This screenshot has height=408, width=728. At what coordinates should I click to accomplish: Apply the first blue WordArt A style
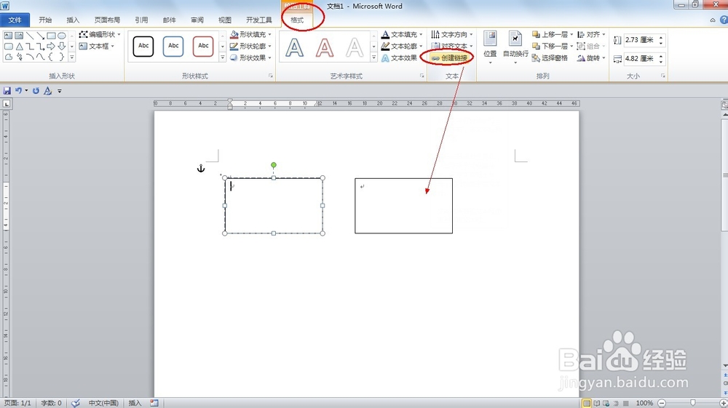click(294, 47)
